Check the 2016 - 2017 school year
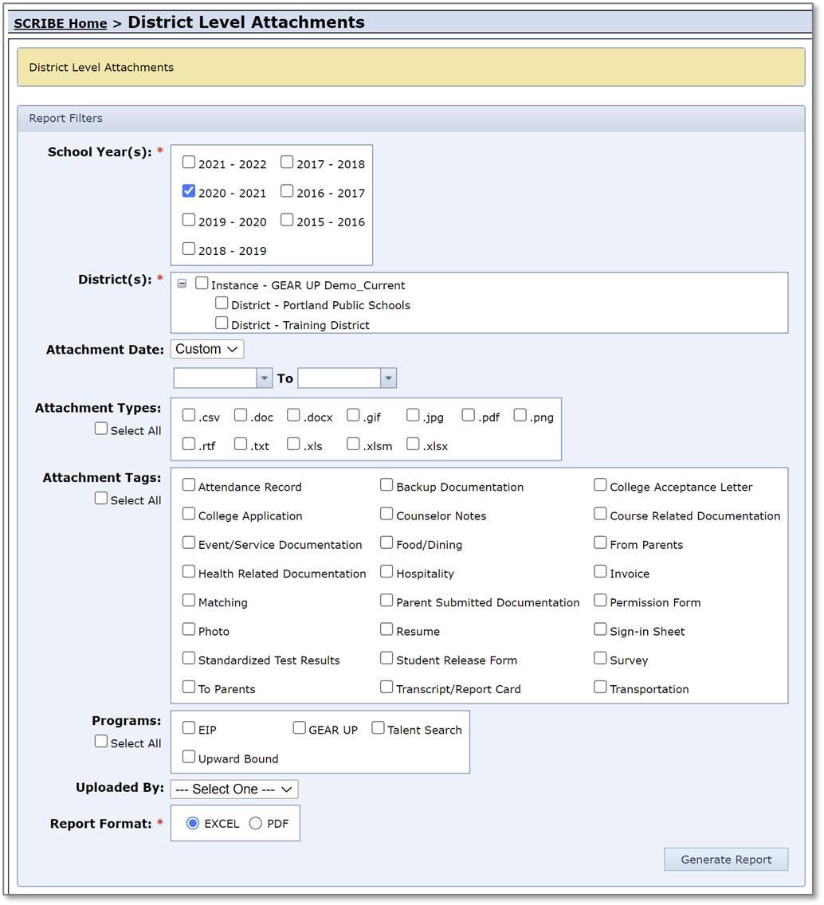The width and height of the screenshot is (824, 905). coord(287,191)
